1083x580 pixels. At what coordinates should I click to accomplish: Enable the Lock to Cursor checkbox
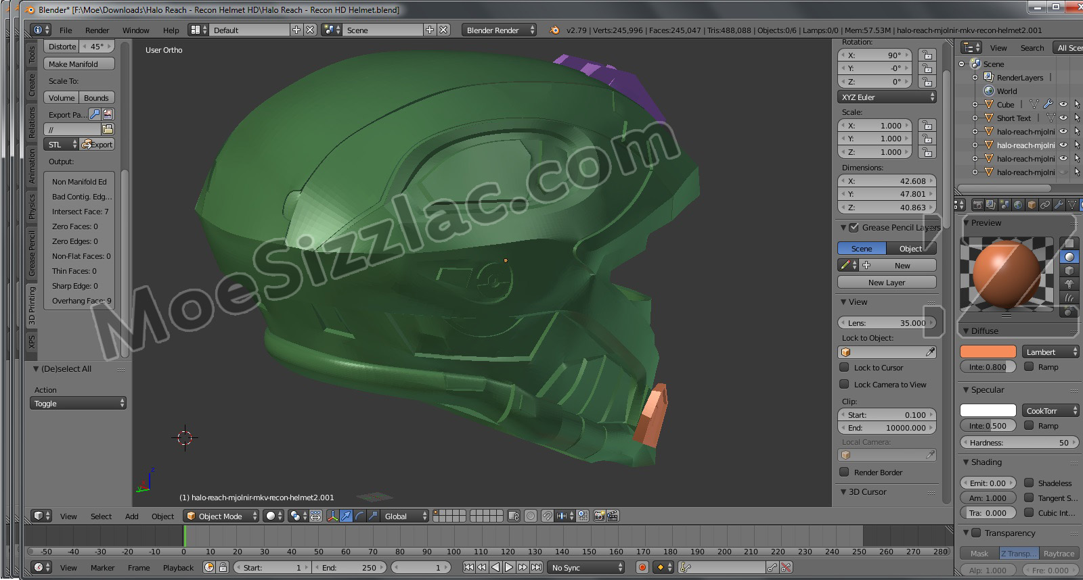coord(844,368)
